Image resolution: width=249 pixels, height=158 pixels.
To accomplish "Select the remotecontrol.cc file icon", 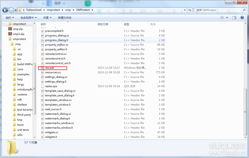I will [42, 54].
